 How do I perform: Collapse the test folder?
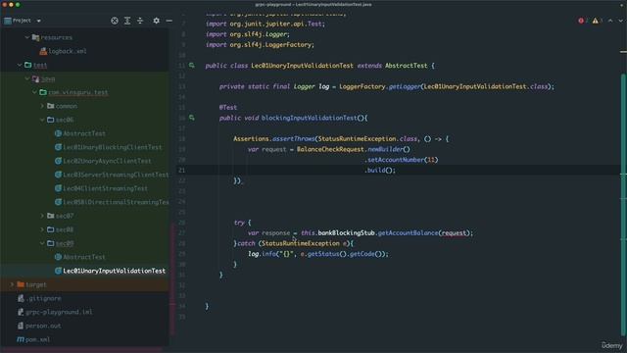(x=20, y=65)
